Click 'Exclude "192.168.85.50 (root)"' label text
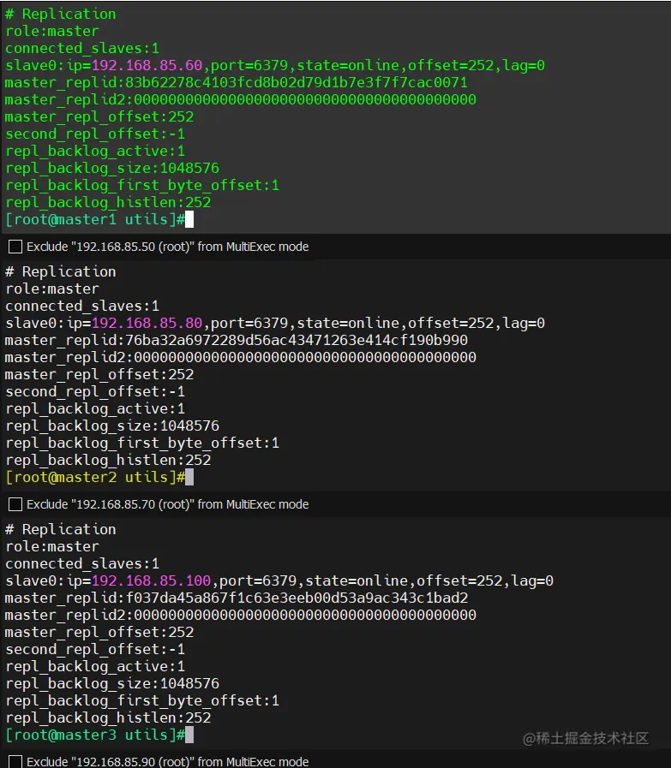This screenshot has width=671, height=768. [168, 247]
